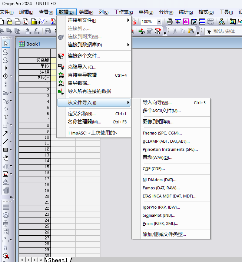
Task: Expand the Line tool dropdown arrow
Action: tap(11, 141)
